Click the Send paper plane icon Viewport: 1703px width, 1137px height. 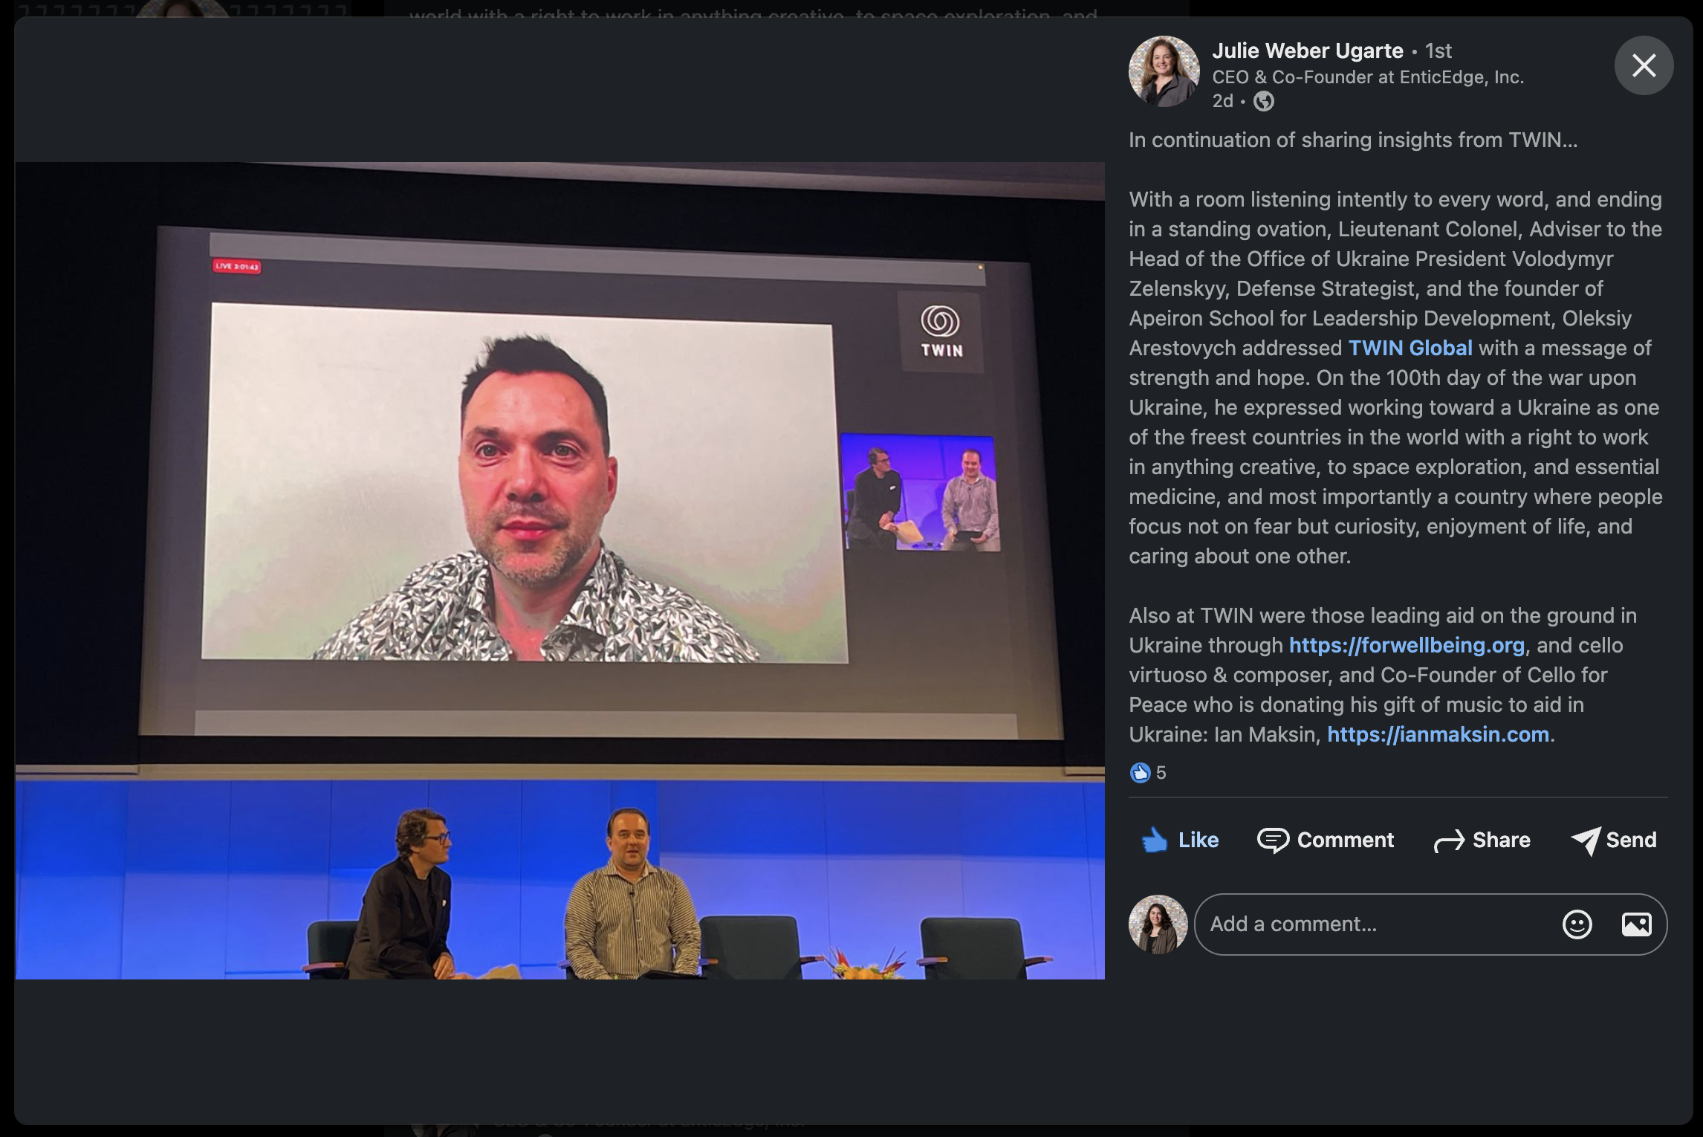(1586, 841)
